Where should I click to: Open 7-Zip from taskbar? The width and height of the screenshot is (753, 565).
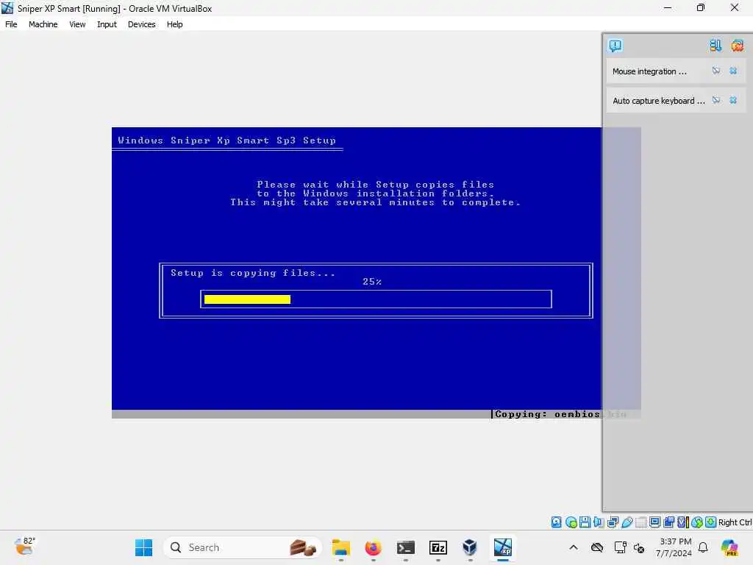438,547
